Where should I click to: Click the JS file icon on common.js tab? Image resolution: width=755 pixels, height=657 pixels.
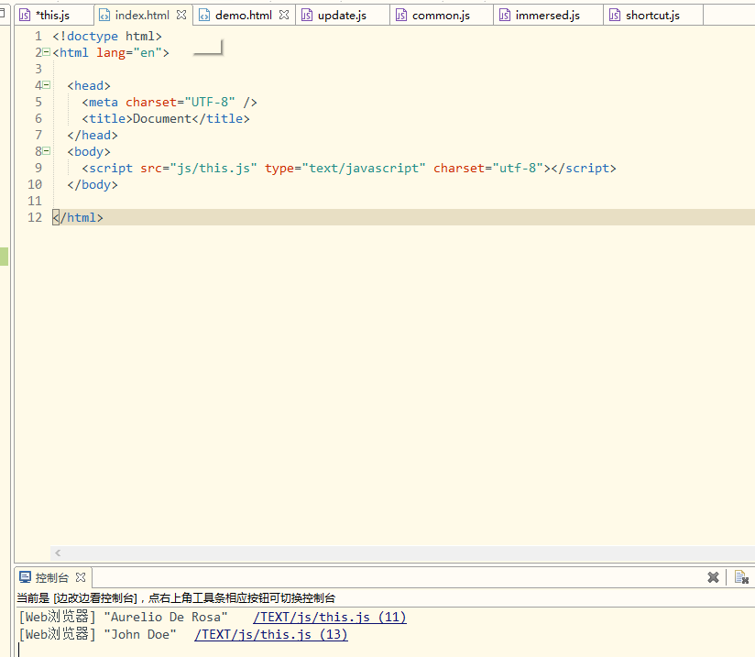pyautogui.click(x=401, y=16)
